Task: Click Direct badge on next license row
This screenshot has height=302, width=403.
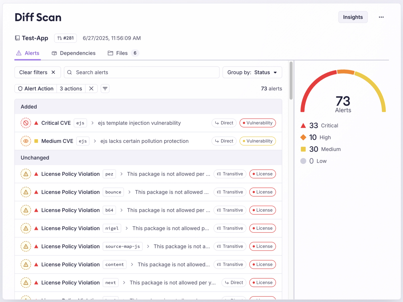Action: click(x=234, y=283)
